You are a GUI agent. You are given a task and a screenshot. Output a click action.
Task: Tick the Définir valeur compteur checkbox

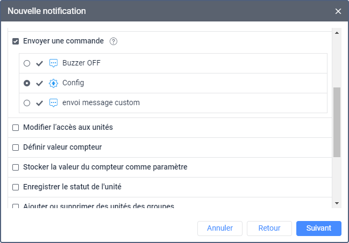click(x=16, y=148)
